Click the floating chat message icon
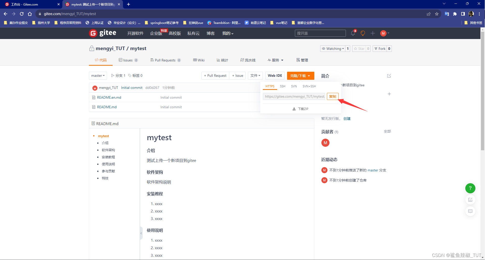Screen dimensions: 485x260 click(470, 211)
